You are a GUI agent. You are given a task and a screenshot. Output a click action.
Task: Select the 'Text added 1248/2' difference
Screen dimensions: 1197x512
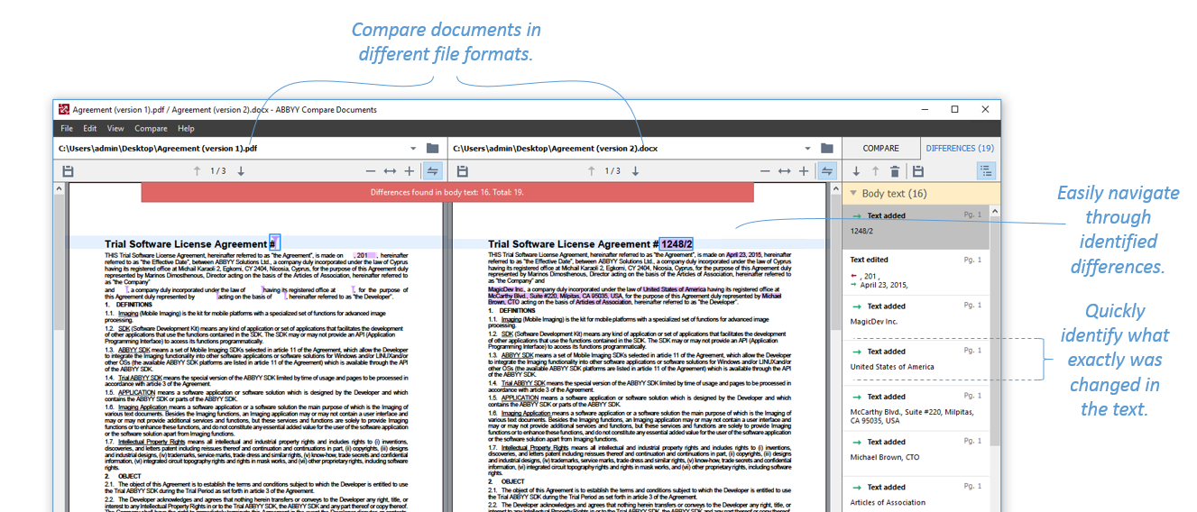916,227
